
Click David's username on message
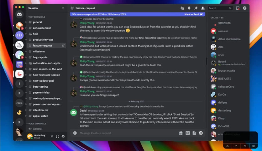(x=83, y=110)
